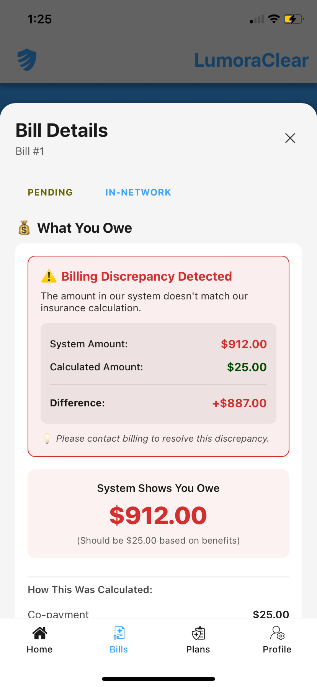317x687 pixels.
Task: Tap the yellow warning triangle icon
Action: 49,276
